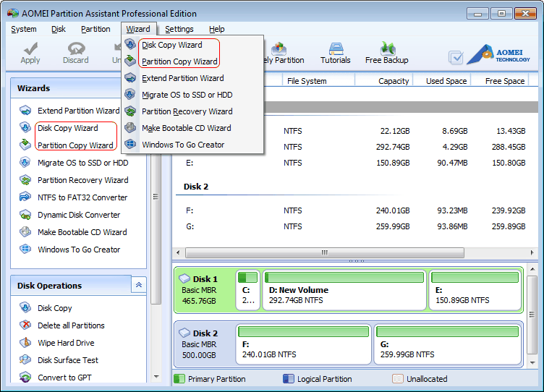The height and width of the screenshot is (392, 544).
Task: Click Partition Copy Wizard icon in Wizard menu
Action: click(130, 61)
